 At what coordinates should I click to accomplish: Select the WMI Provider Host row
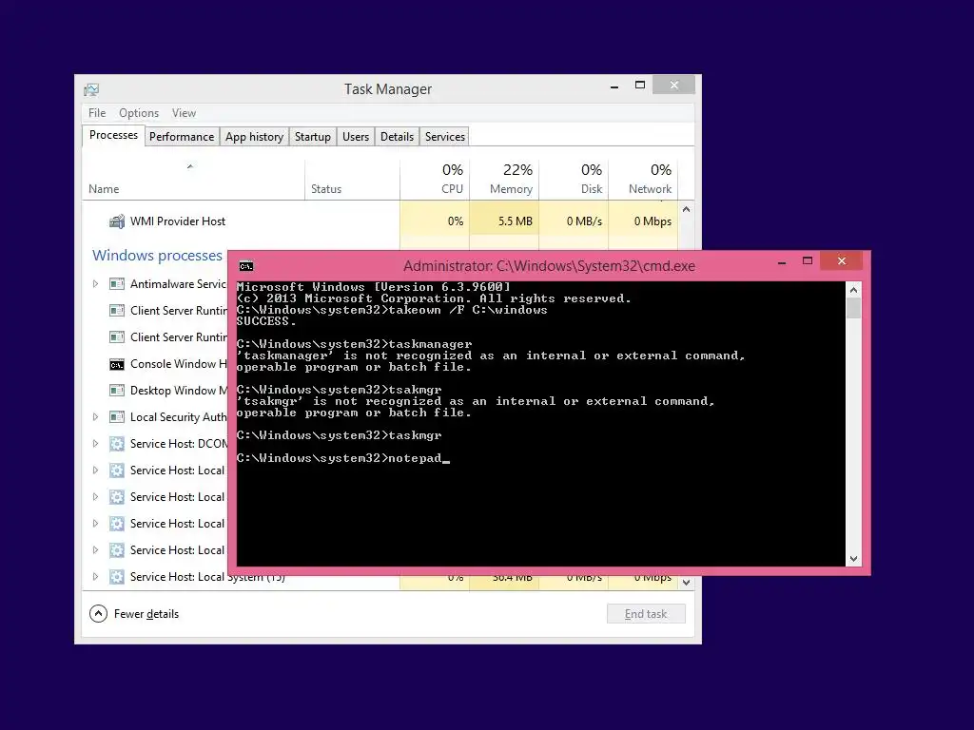coord(380,221)
